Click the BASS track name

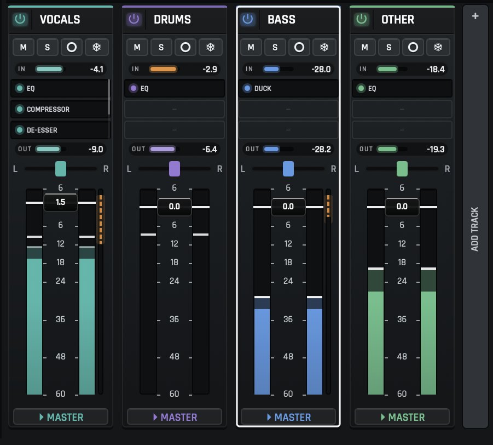point(281,20)
